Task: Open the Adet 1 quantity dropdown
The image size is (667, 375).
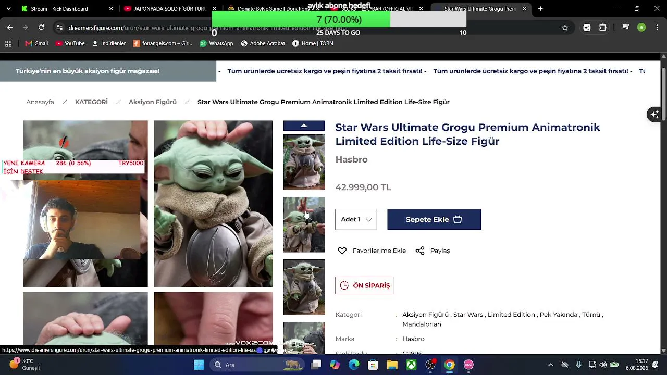Action: pyautogui.click(x=356, y=219)
